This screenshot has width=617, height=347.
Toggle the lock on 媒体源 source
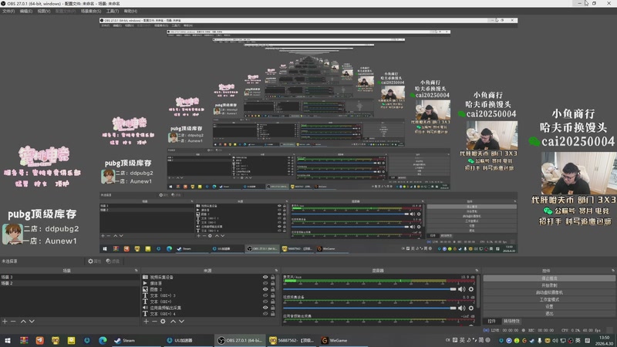272,283
